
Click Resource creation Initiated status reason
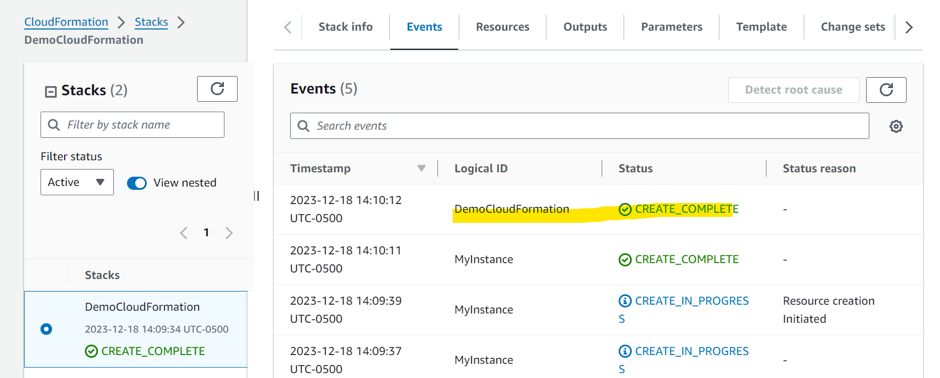pos(829,310)
